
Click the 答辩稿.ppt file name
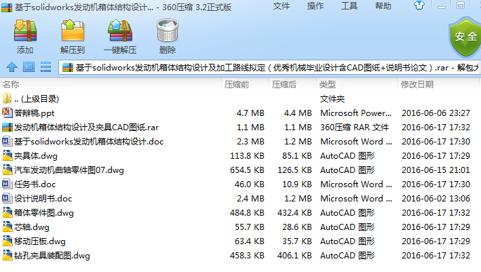(35, 113)
